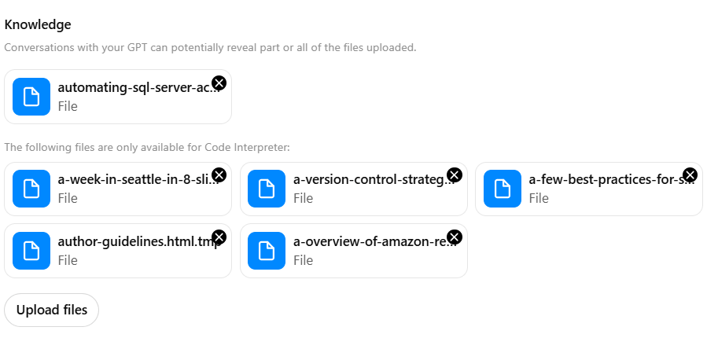Remove the automating-sql-server file
Image resolution: width=718 pixels, height=338 pixels.
pos(219,83)
